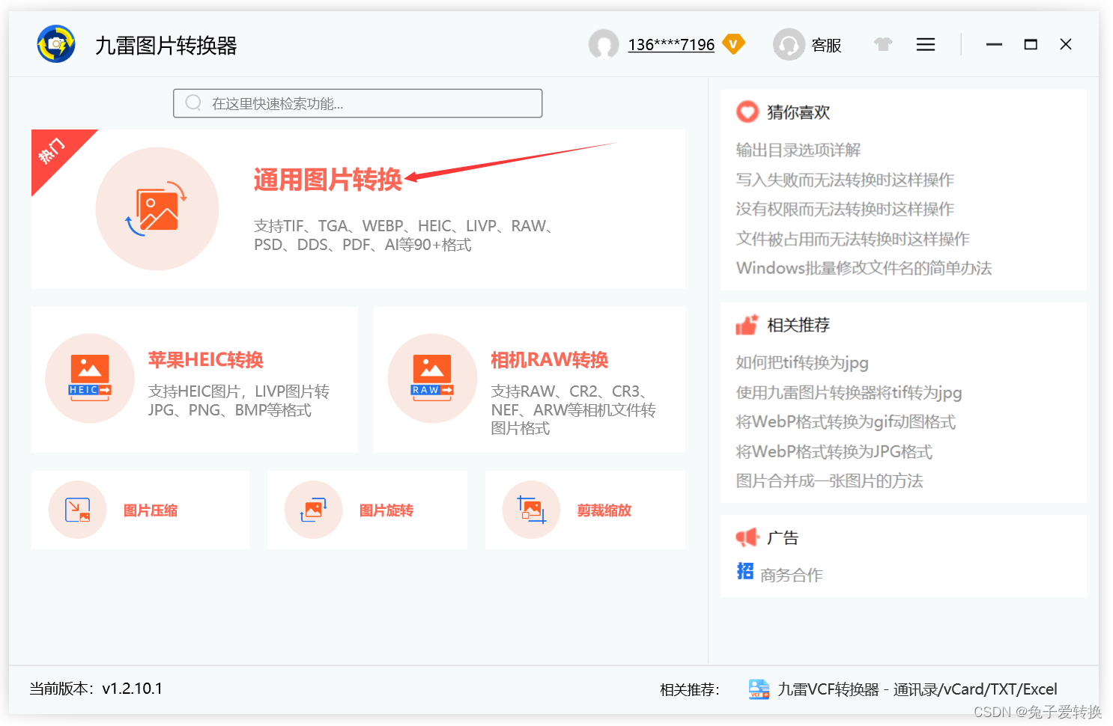Image resolution: width=1113 pixels, height=726 pixels.
Task: Open 九雷VCF转换器 recommendation link
Action: [918, 689]
